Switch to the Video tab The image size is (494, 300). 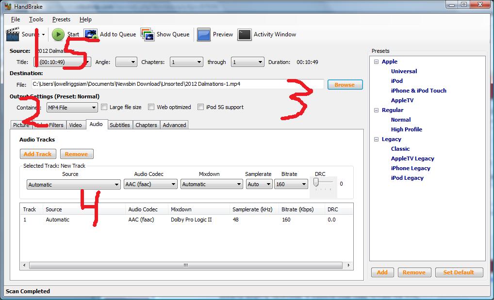(75, 125)
